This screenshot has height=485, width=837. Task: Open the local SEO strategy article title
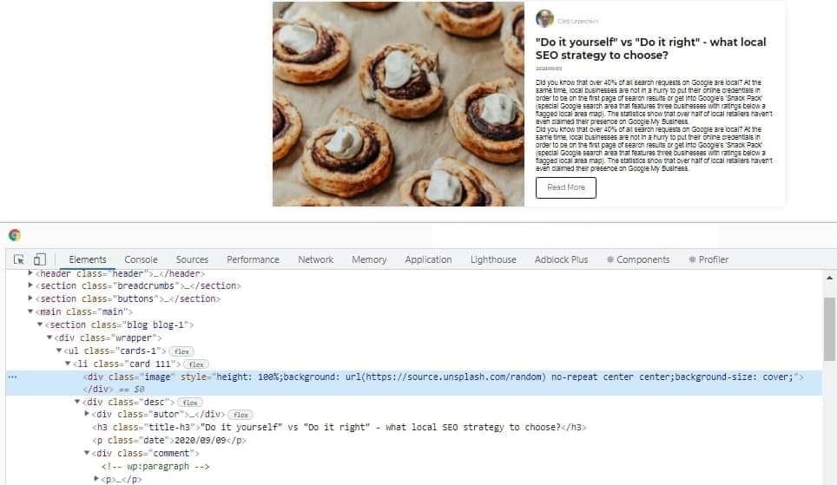click(650, 49)
